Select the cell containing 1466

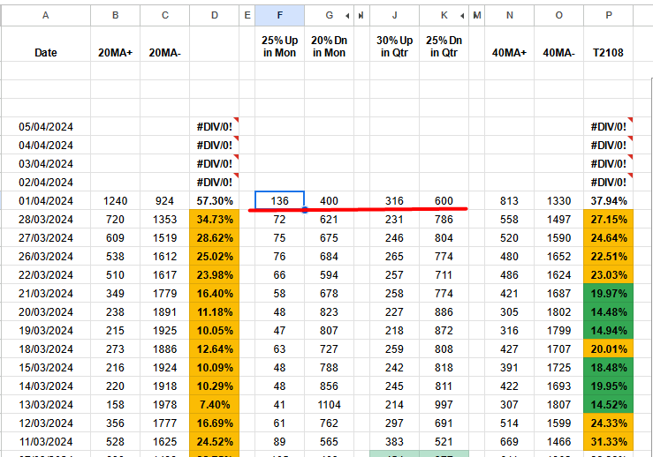coord(558,442)
